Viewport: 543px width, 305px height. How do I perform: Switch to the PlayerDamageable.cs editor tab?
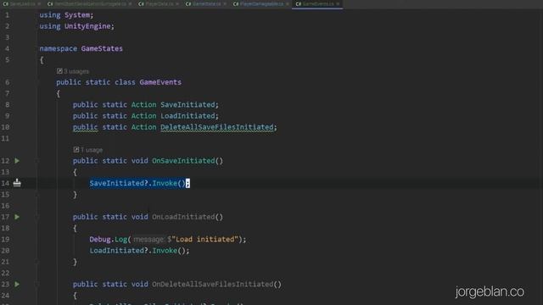pyautogui.click(x=261, y=3)
